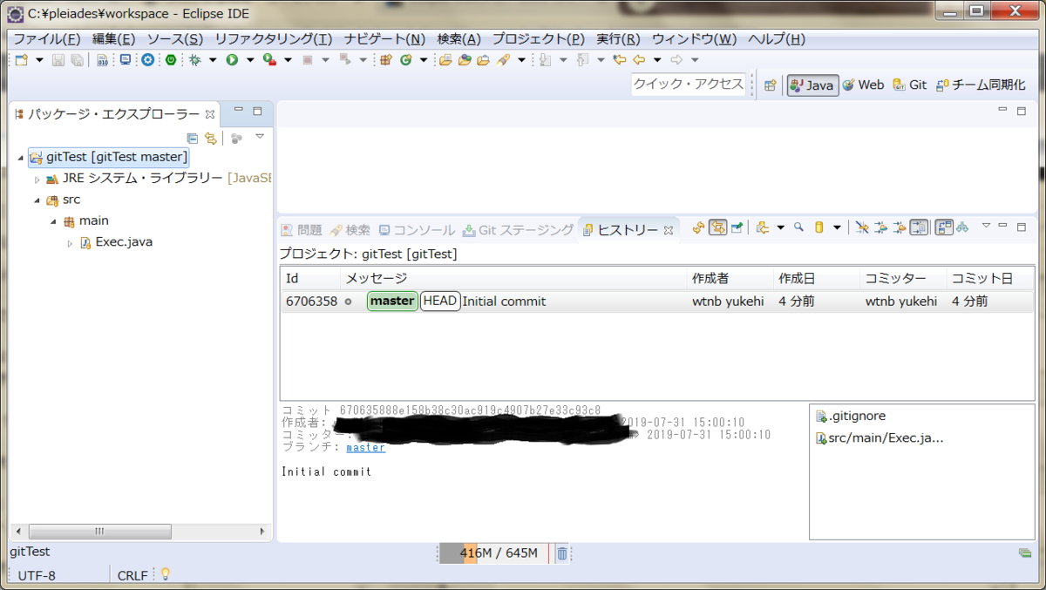Click the New Java Package icon

pyautogui.click(x=386, y=60)
